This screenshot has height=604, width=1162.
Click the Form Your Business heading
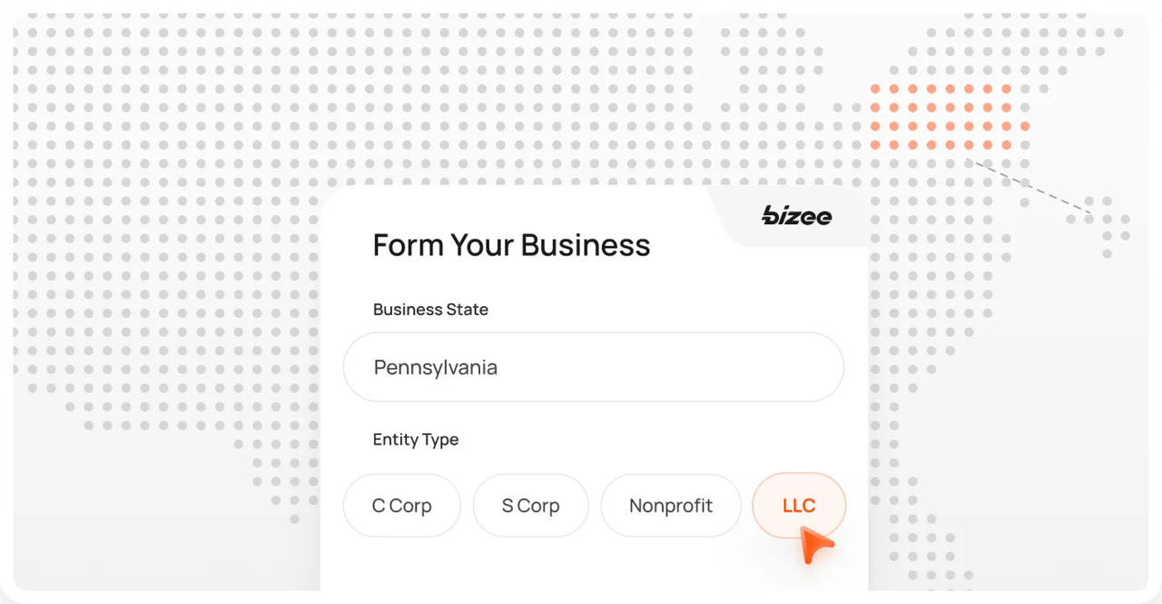coord(511,245)
